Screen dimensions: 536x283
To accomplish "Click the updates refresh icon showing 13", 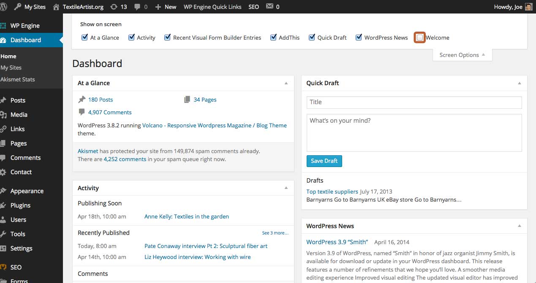I will 113,7.
